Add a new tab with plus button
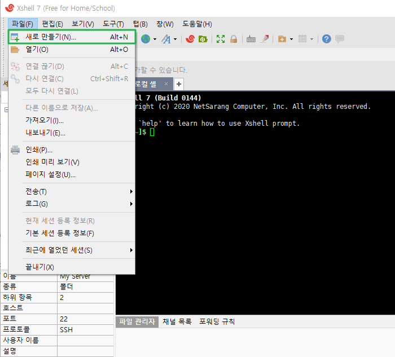The width and height of the screenshot is (395, 357). point(179,84)
